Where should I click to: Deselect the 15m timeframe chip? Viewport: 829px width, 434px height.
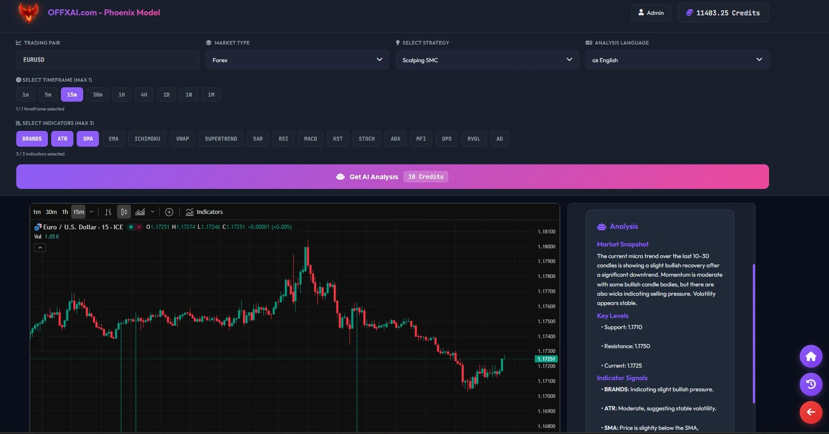72,95
